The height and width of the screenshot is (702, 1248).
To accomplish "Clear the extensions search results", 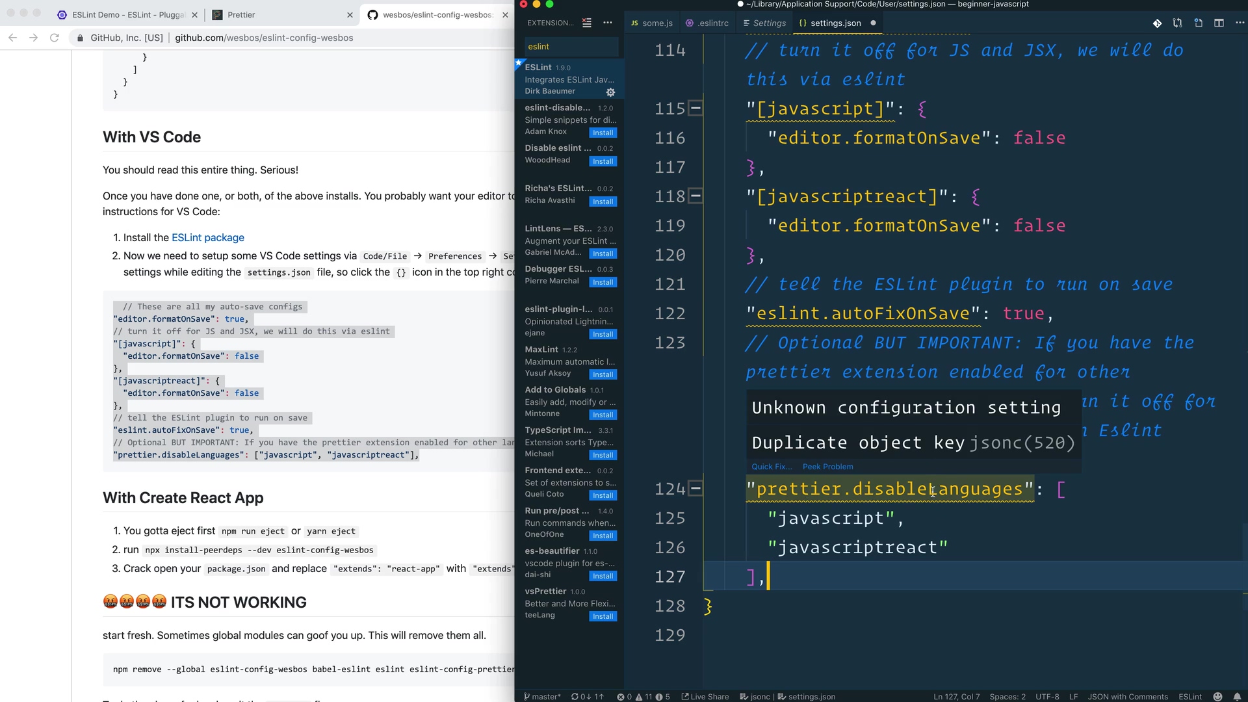I will (587, 23).
